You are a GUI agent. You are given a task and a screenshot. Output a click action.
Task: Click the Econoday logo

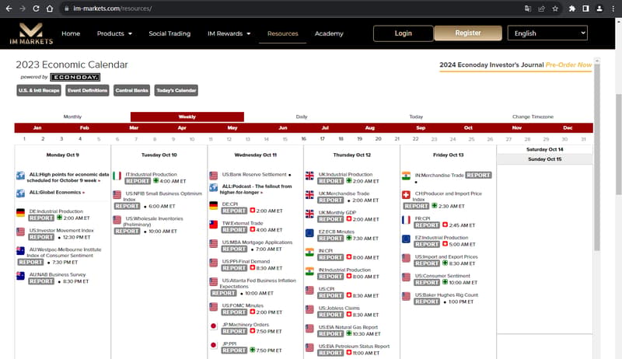(75, 77)
